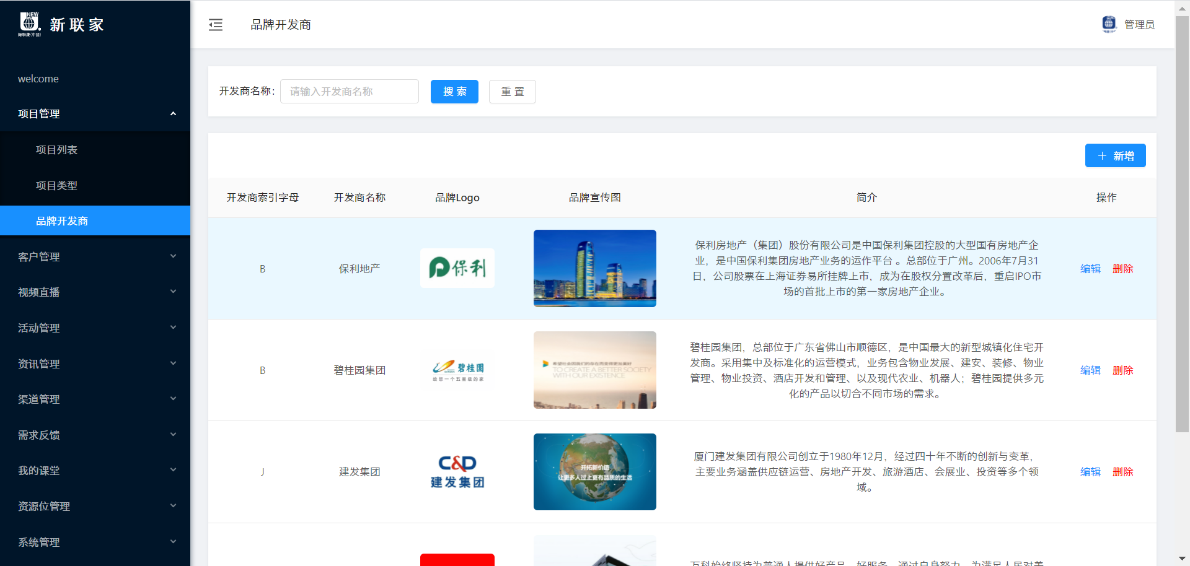Delete the 保利地产 row

tap(1122, 269)
